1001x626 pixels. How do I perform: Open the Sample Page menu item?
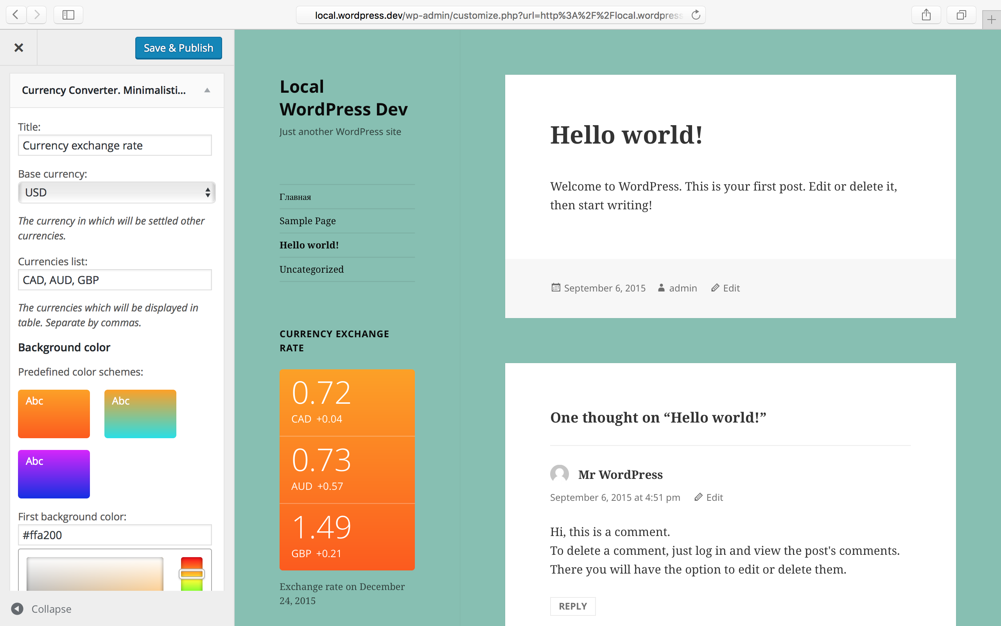point(307,221)
